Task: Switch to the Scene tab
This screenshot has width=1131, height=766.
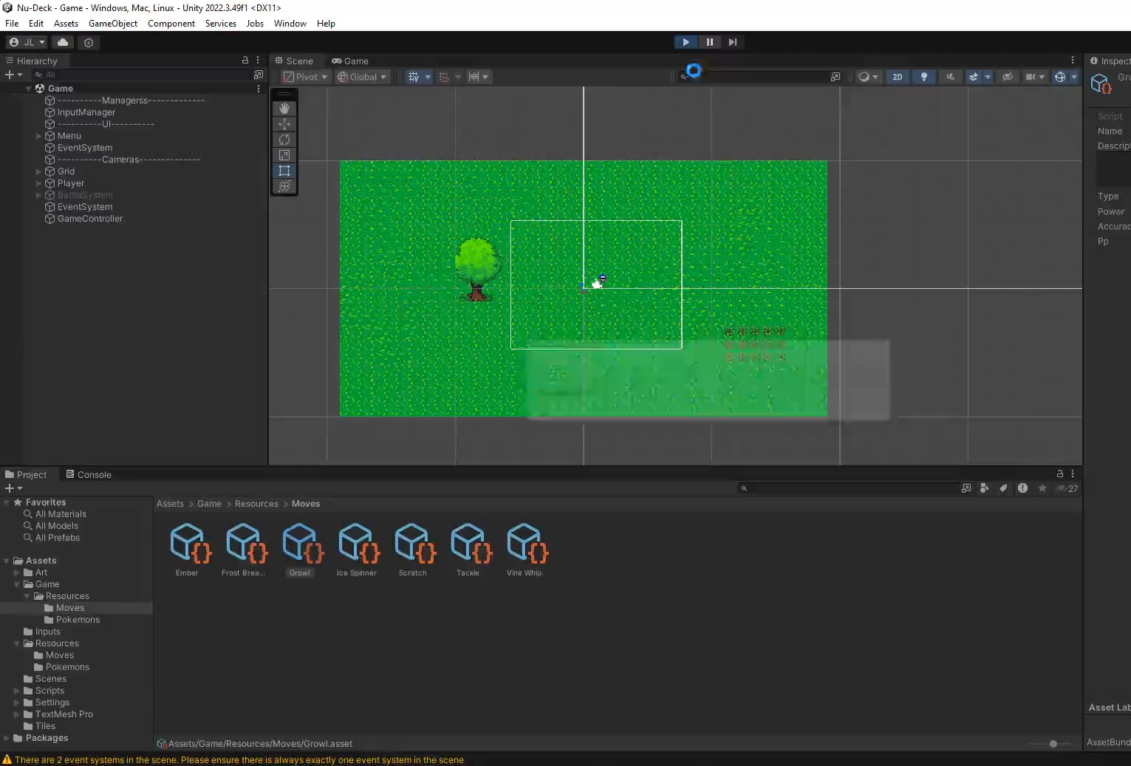Action: coord(295,61)
